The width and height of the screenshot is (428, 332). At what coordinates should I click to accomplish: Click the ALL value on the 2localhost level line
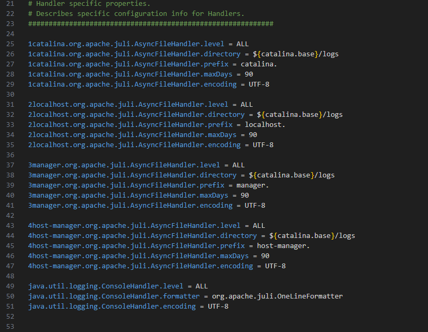[246, 105]
